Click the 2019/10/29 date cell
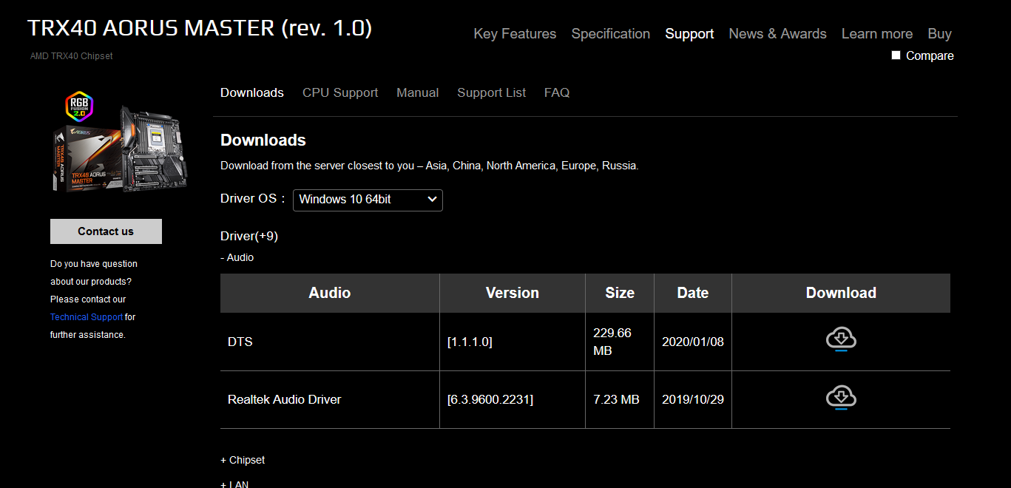Image resolution: width=1011 pixels, height=488 pixels. click(x=693, y=399)
